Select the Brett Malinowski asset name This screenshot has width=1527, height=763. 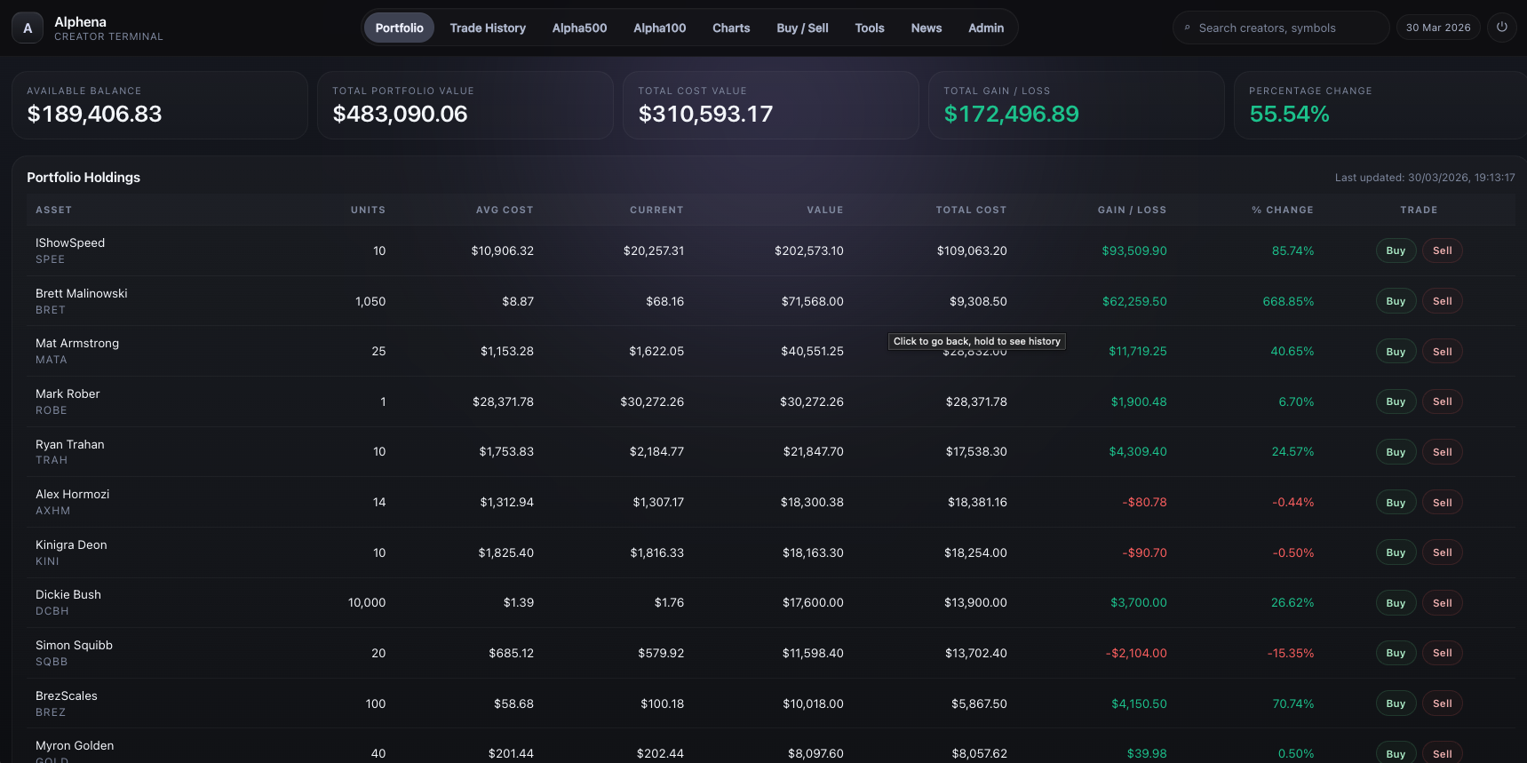82,293
